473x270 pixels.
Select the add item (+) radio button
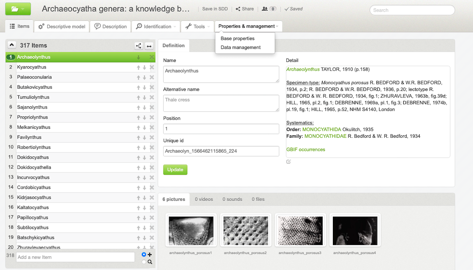tap(144, 255)
